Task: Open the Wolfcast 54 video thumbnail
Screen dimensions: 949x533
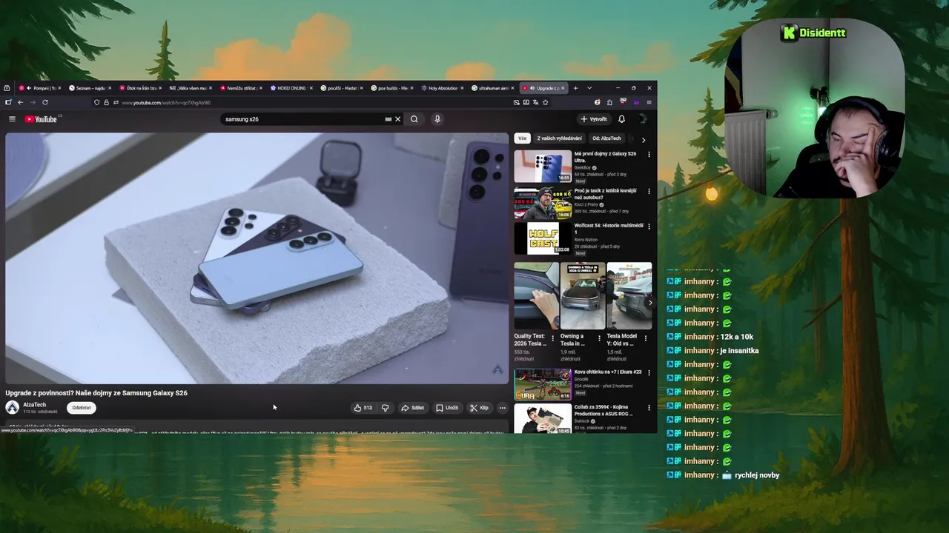Action: pyautogui.click(x=543, y=238)
